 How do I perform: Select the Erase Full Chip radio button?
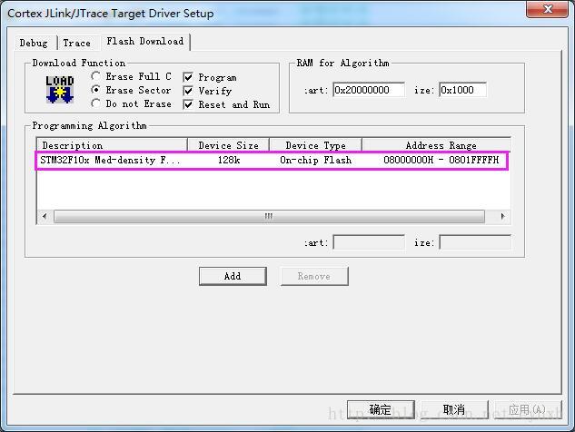point(95,76)
